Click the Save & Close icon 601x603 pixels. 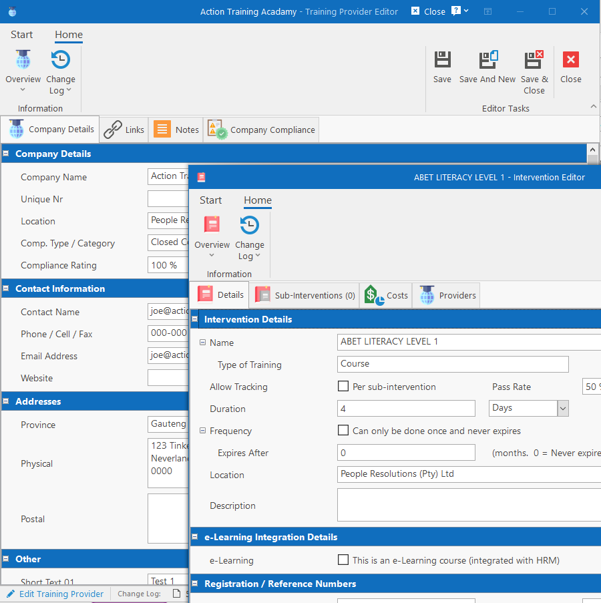point(534,60)
